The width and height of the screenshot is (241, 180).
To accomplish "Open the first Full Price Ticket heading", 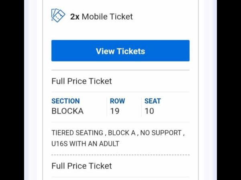I will (82, 81).
